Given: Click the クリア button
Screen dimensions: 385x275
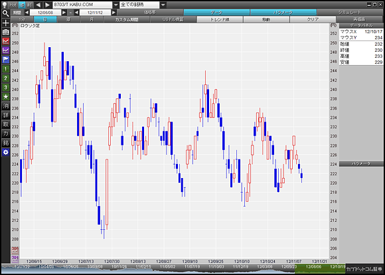Looking at the screenshot, I should click(x=313, y=19).
